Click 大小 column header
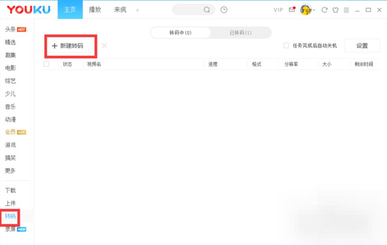The width and height of the screenshot is (387, 245). [x=327, y=64]
